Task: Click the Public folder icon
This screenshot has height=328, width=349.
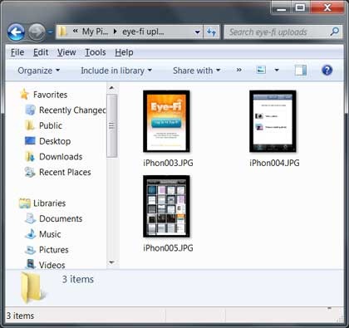Action: click(30, 125)
